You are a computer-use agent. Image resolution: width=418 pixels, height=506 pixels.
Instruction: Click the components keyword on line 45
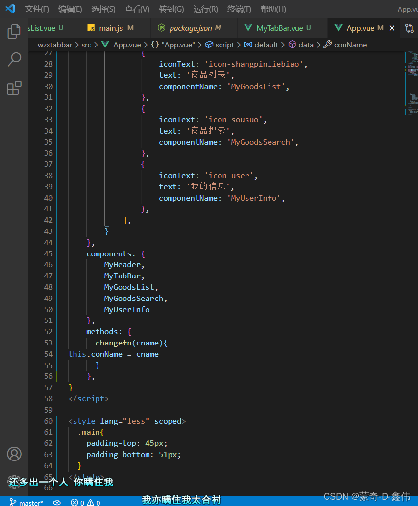click(x=109, y=254)
